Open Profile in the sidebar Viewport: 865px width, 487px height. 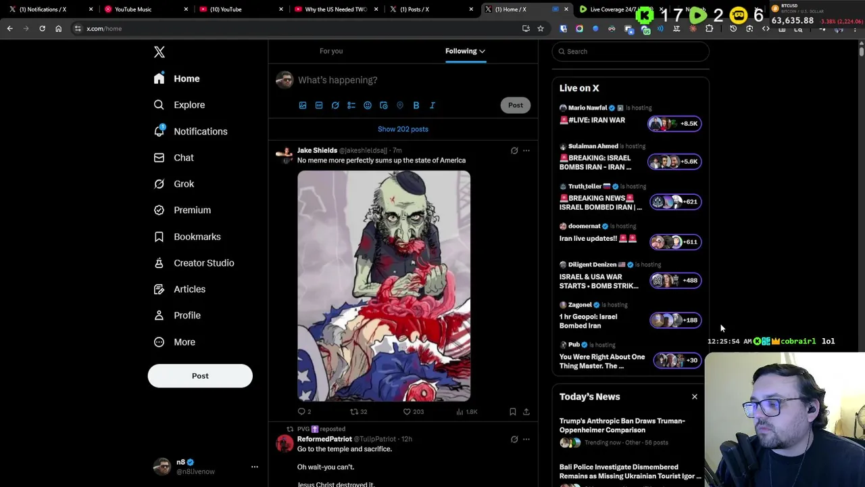click(x=176, y=315)
